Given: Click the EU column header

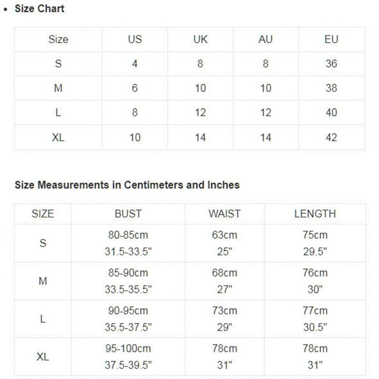Looking at the screenshot, I should pos(331,39).
